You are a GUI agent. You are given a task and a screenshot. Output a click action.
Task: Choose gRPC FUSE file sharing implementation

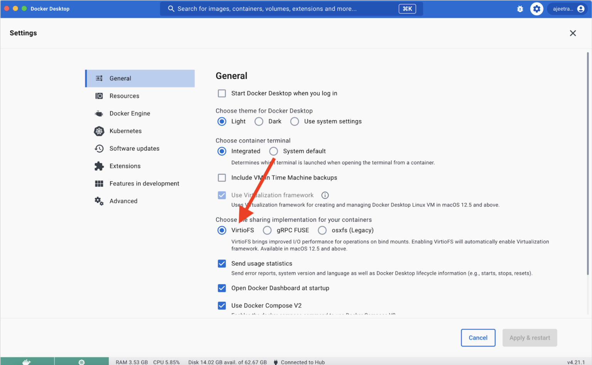coord(267,230)
